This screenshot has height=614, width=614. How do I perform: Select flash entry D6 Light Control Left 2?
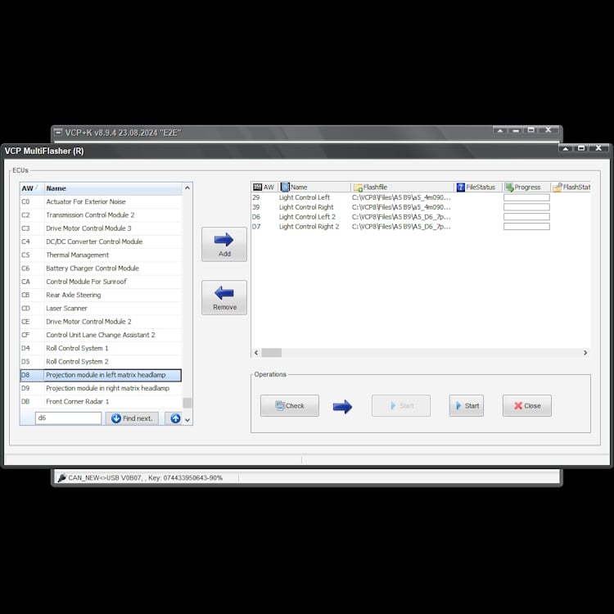pos(421,217)
